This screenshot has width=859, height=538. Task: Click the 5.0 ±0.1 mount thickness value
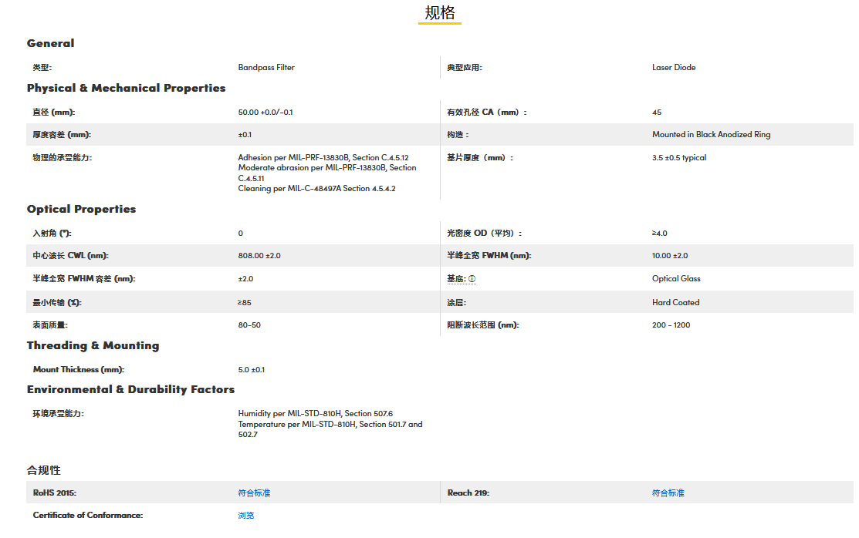click(x=252, y=370)
